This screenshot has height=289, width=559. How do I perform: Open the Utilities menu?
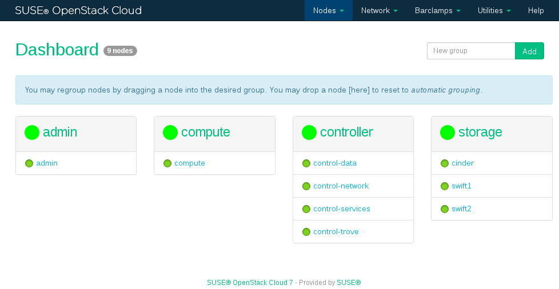pyautogui.click(x=494, y=10)
